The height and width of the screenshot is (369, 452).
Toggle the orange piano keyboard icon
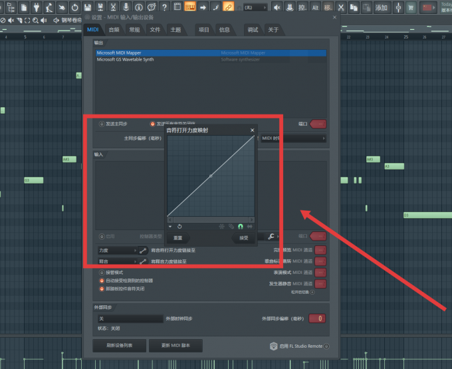[x=190, y=7]
